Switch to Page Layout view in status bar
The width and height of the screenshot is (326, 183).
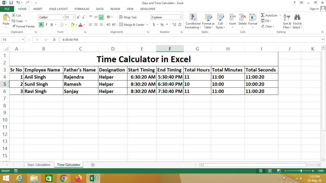click(270, 171)
